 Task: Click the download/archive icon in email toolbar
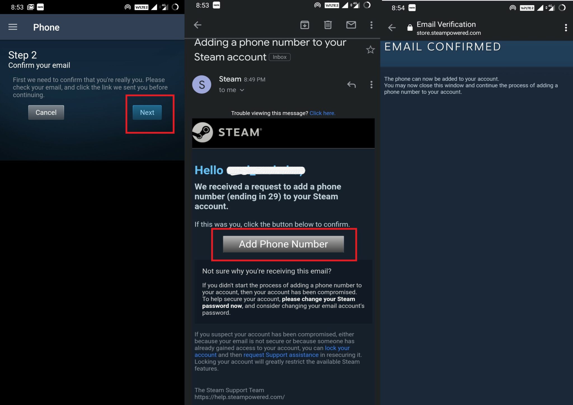304,25
